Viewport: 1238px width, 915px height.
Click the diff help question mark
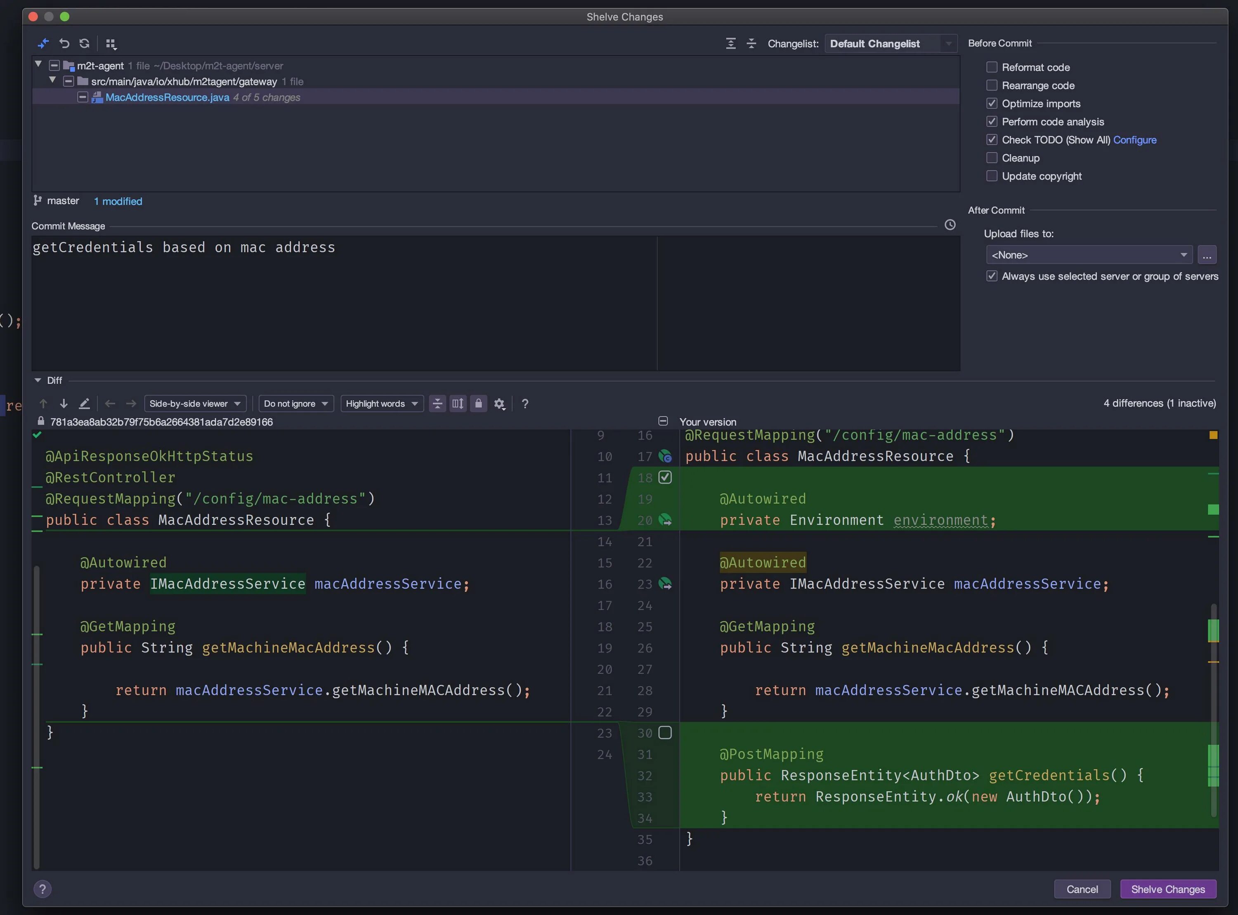[x=524, y=404]
